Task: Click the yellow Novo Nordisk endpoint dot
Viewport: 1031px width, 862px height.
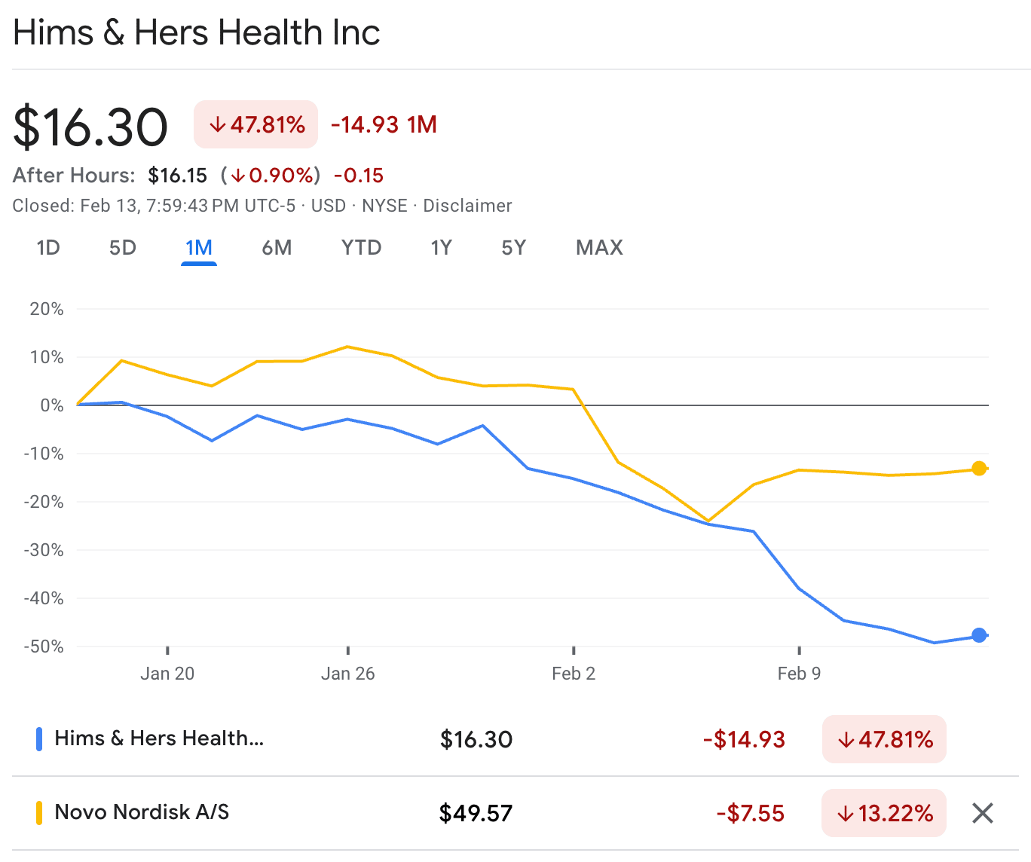Action: (x=979, y=469)
